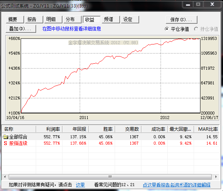The width and height of the screenshot is (223, 191).
Task: Sort by 年回报 column header
Action: point(75,129)
